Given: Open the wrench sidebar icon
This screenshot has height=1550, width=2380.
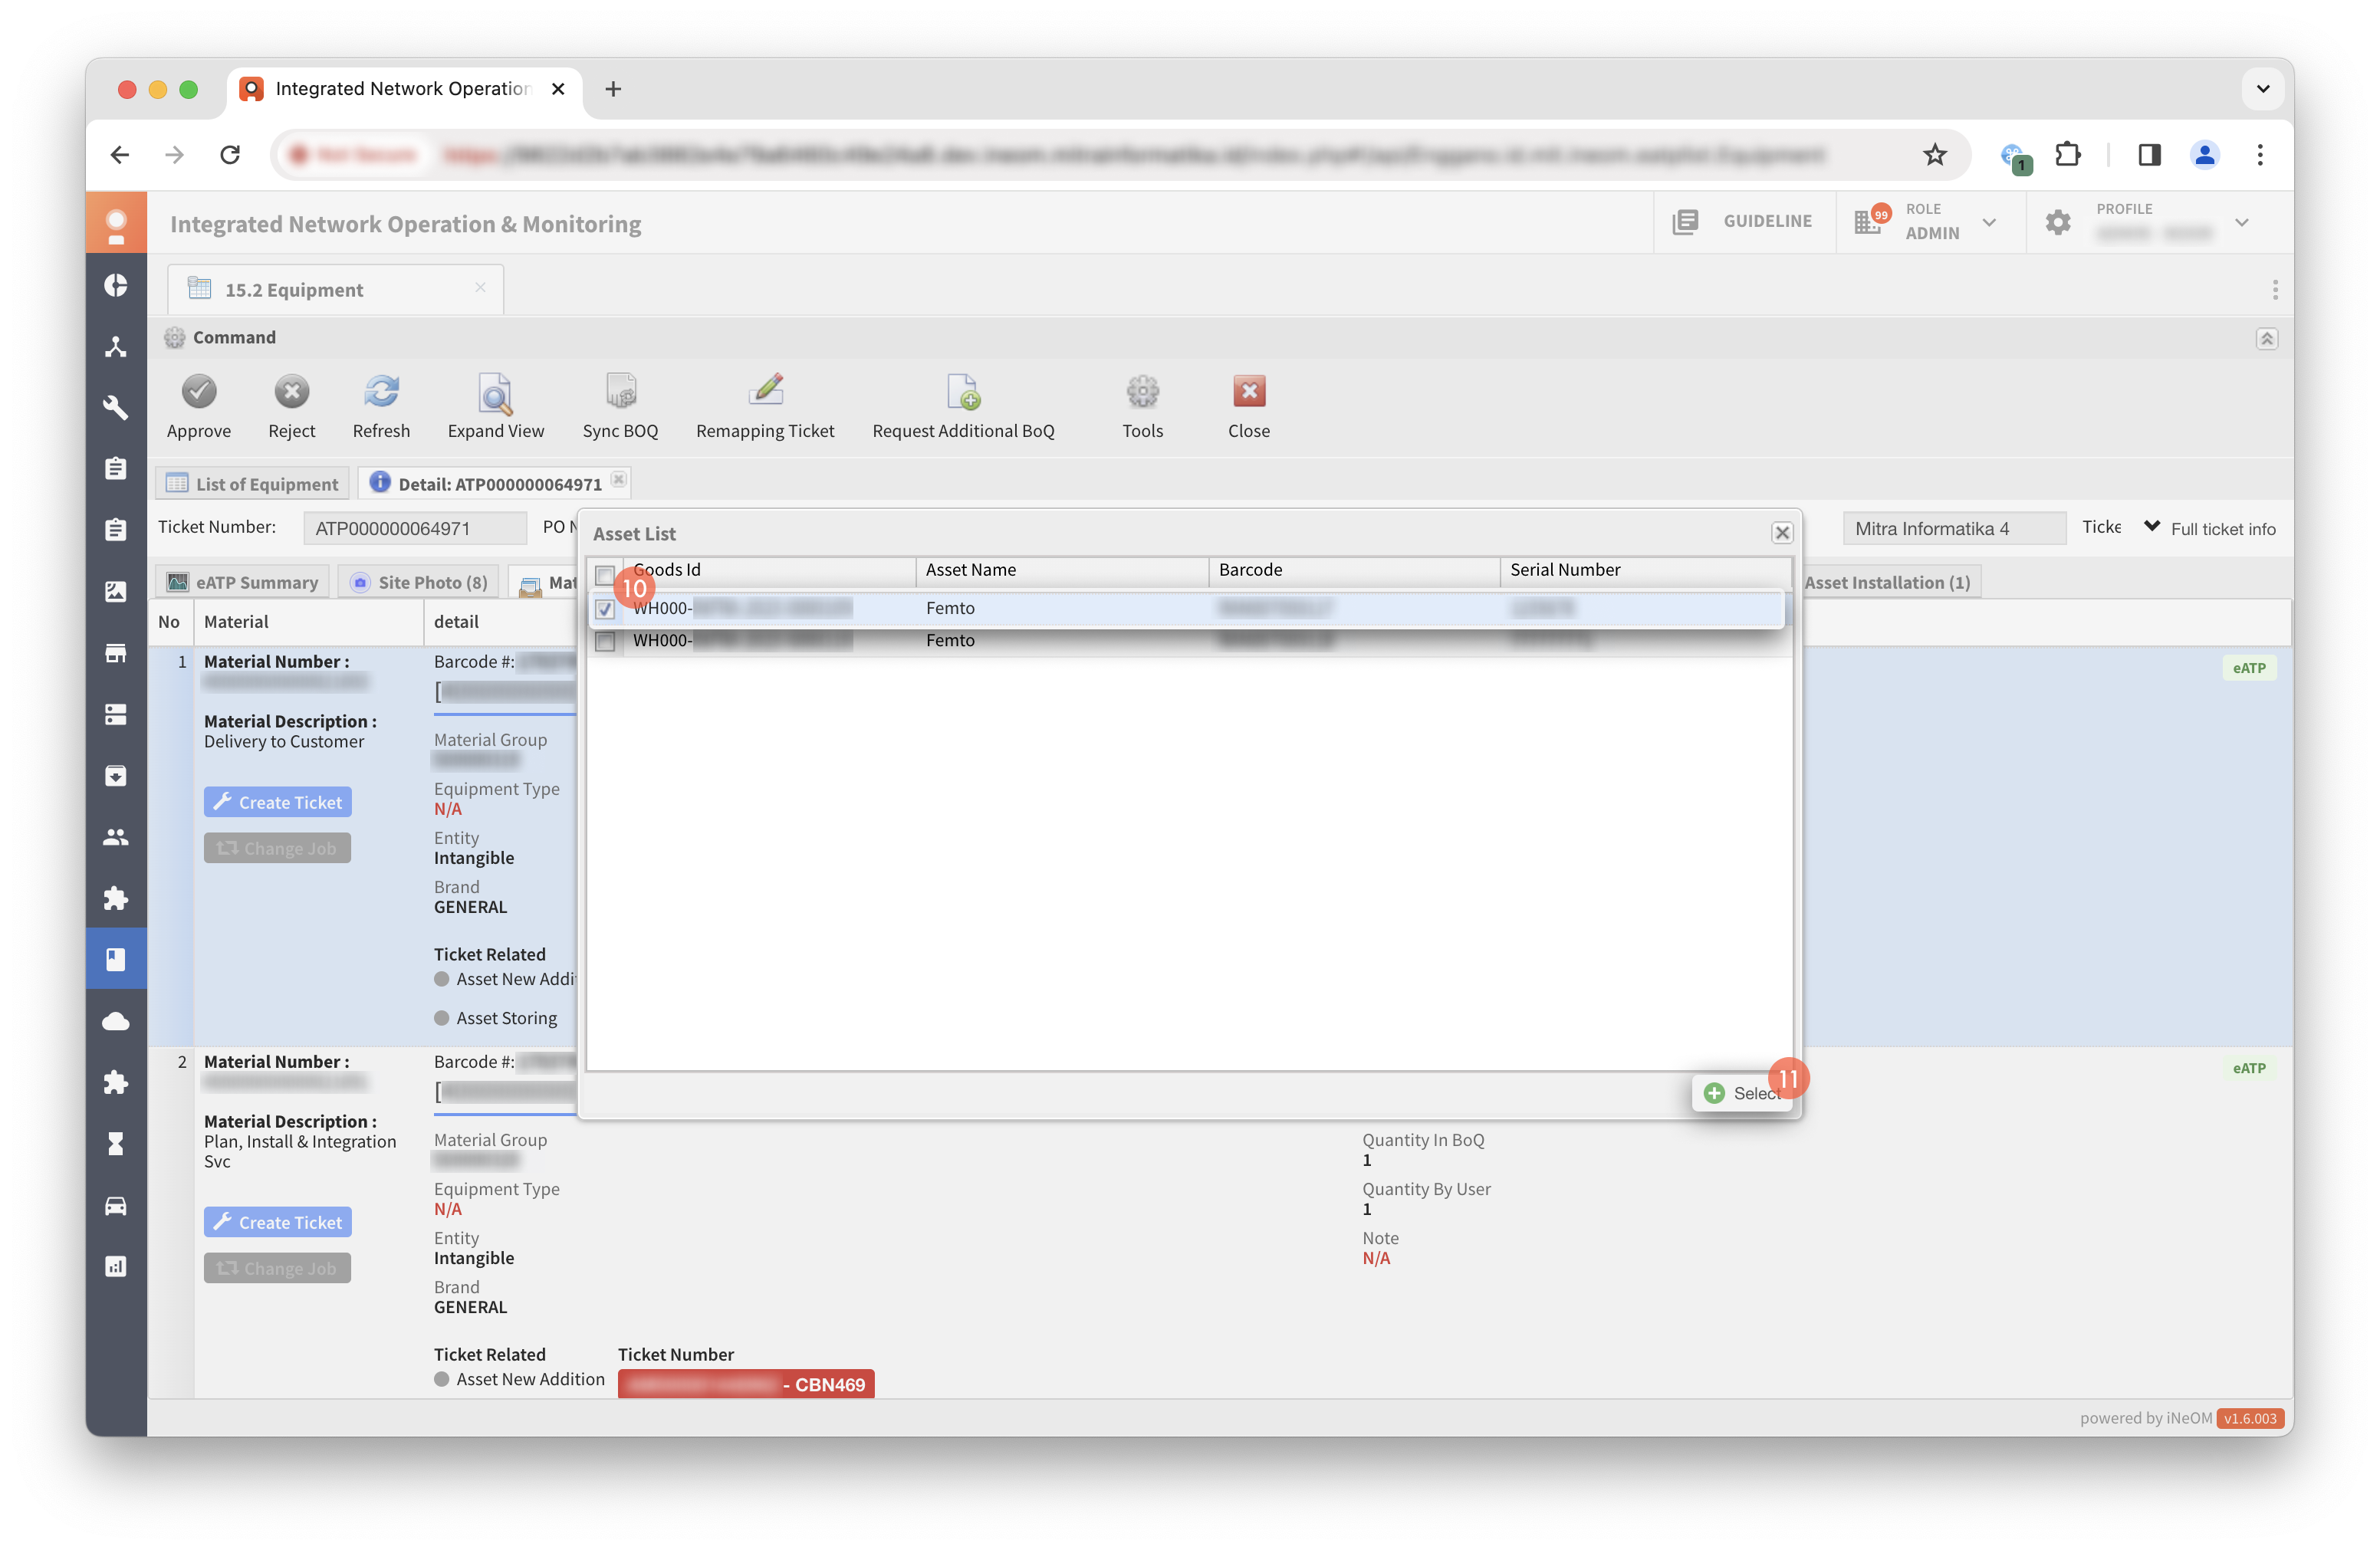Looking at the screenshot, I should (x=116, y=407).
